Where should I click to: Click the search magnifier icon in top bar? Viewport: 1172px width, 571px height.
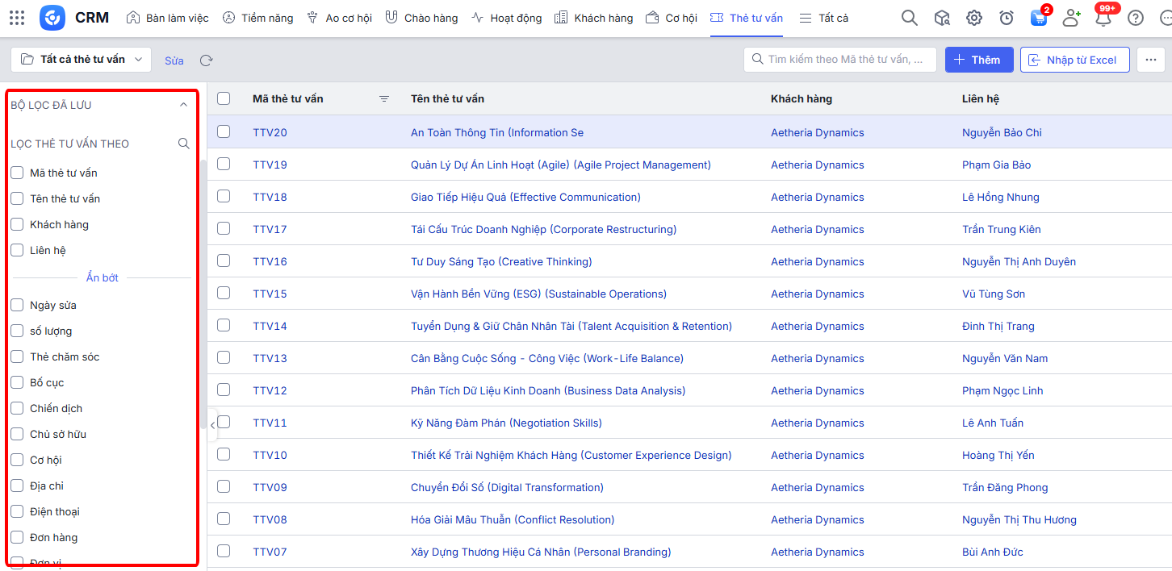[909, 18]
